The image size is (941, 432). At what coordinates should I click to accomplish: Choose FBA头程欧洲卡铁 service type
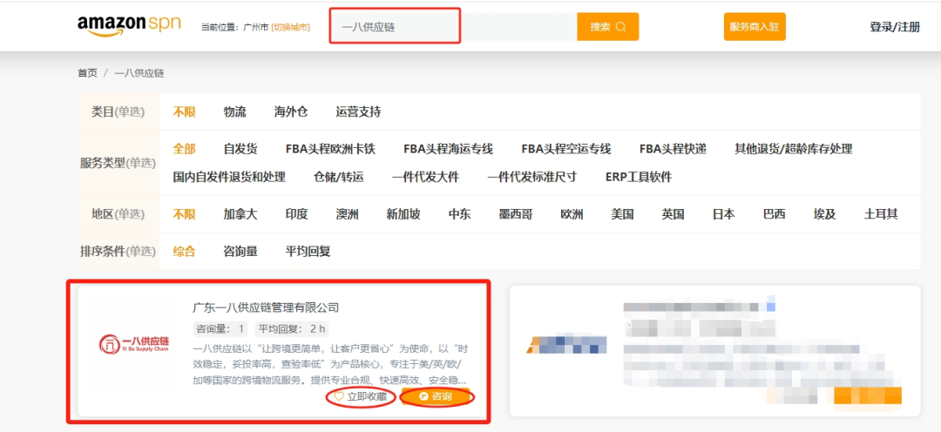pos(331,149)
